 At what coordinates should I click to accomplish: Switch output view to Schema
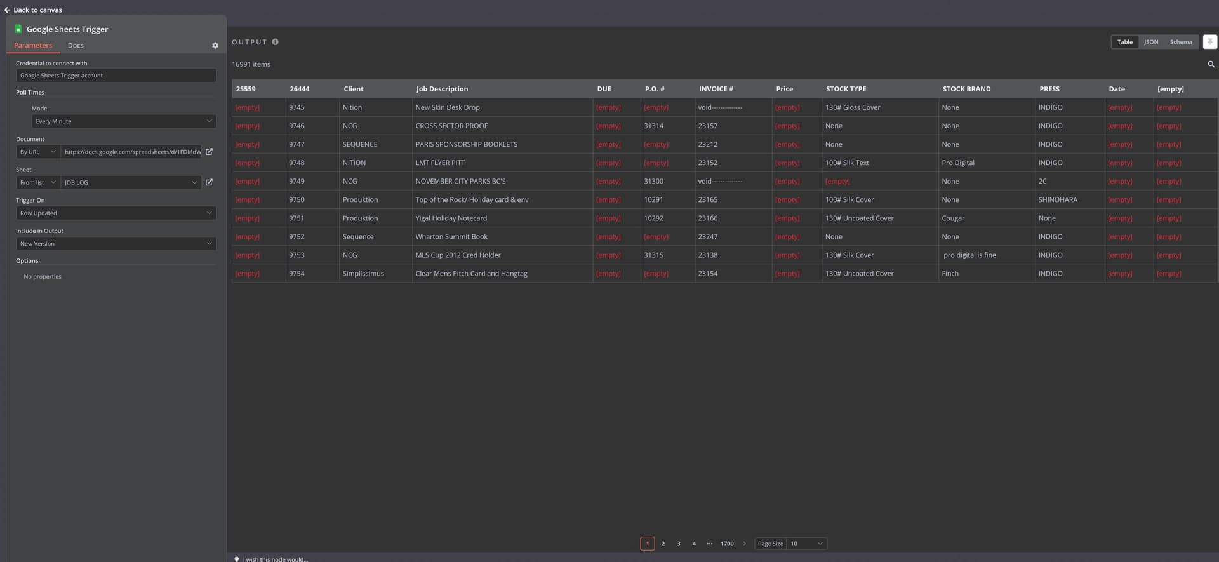(x=1180, y=42)
